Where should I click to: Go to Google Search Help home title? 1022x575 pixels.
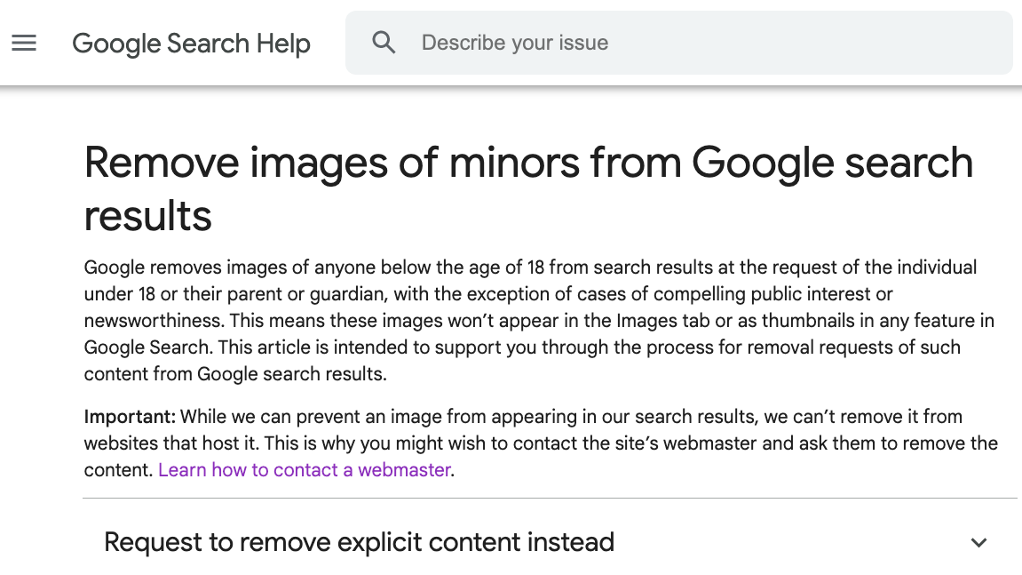point(191,44)
